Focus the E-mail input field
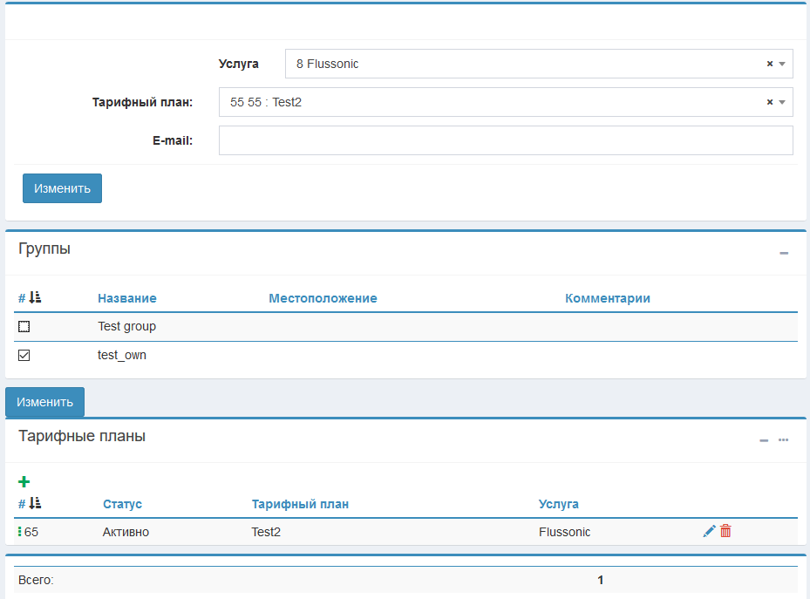This screenshot has width=810, height=599. [506, 140]
